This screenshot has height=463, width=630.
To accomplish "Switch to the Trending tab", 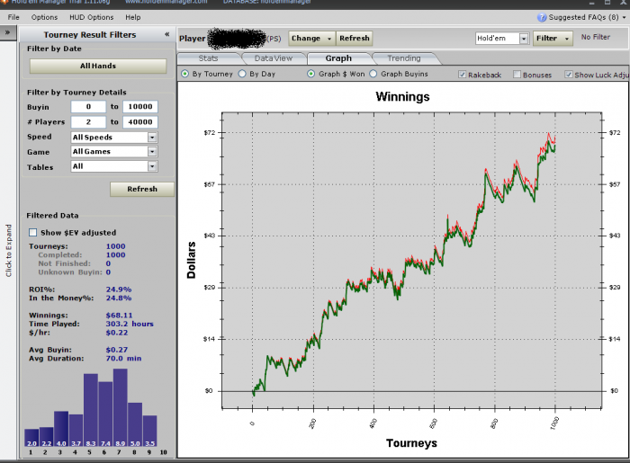I will (403, 58).
